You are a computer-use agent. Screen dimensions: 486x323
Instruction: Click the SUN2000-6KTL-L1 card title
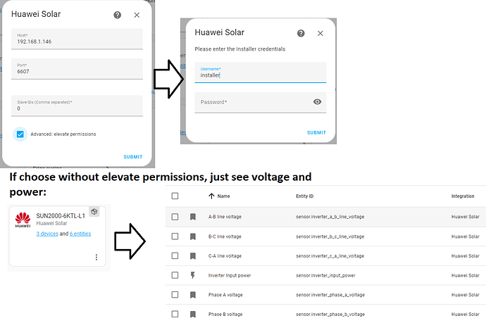click(61, 216)
